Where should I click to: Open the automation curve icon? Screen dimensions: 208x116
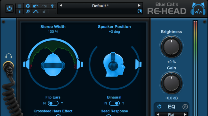point(36,11)
